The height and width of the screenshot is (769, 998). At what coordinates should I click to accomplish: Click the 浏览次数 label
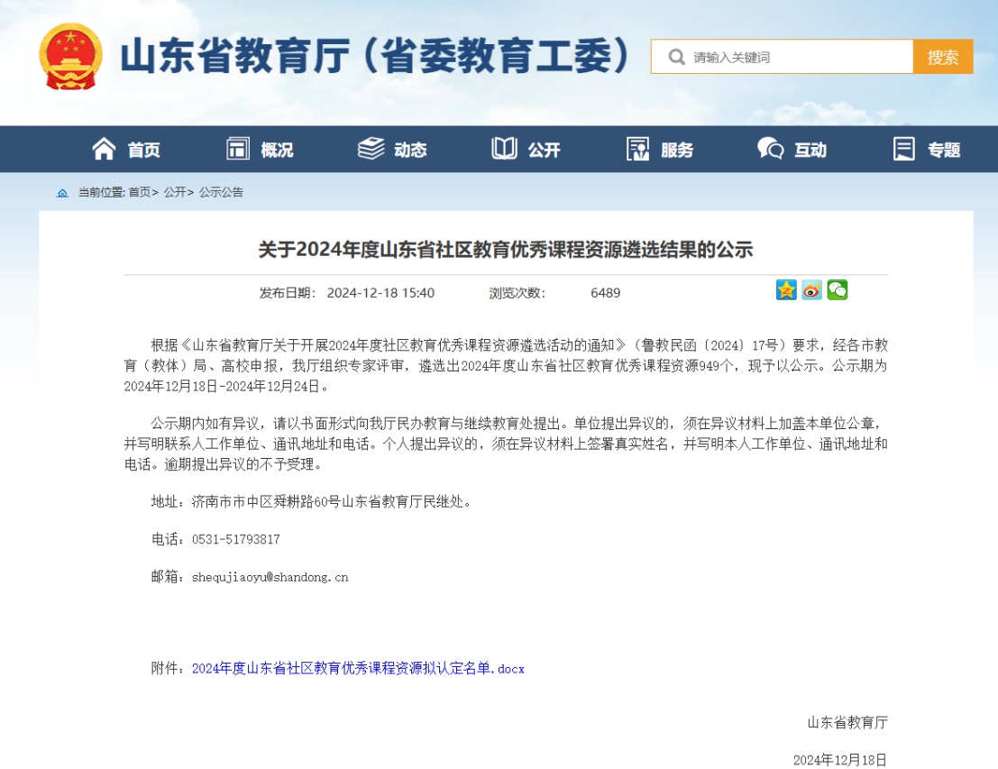click(x=517, y=293)
